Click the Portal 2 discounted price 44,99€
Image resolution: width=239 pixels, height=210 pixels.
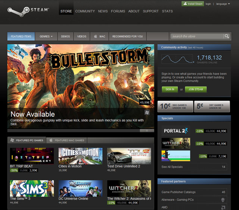click(x=221, y=131)
